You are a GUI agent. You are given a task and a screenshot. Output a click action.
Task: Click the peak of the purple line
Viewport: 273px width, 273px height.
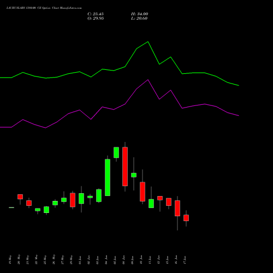pos(148,80)
